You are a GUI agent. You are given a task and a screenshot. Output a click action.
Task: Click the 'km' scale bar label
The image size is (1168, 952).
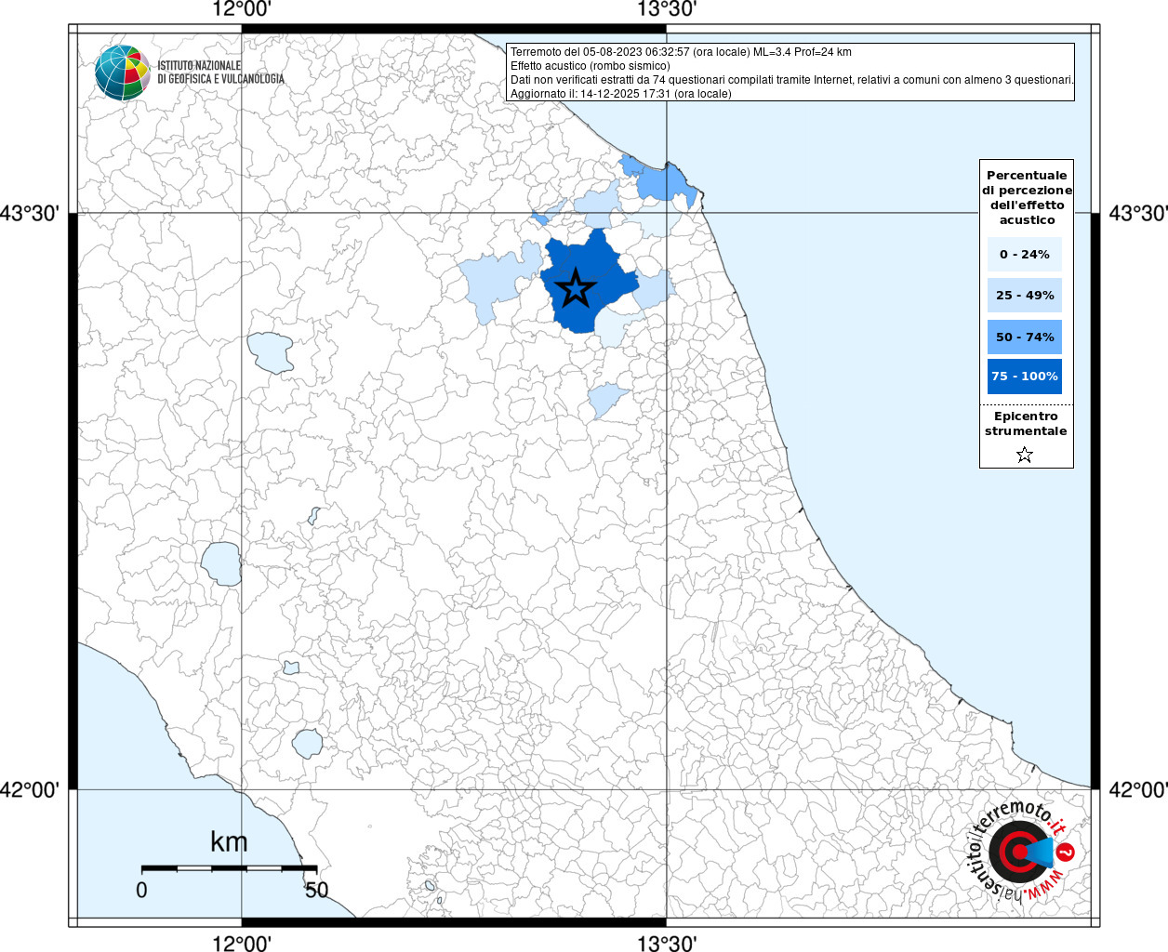click(x=229, y=841)
